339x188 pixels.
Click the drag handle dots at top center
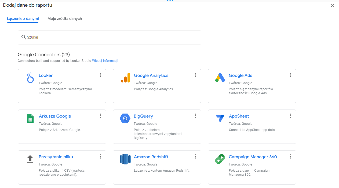click(x=170, y=1)
